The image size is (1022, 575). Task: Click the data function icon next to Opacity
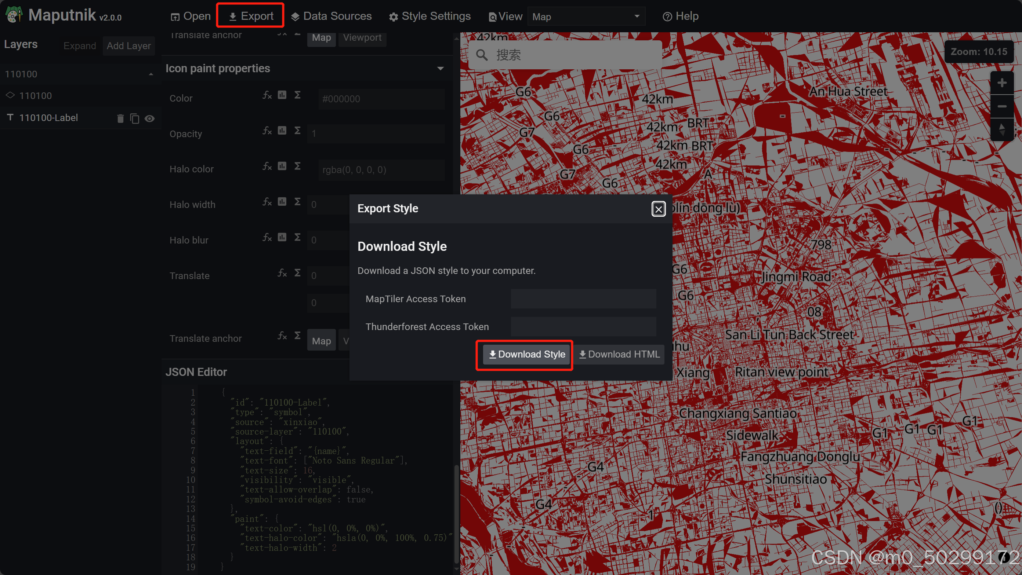[x=282, y=131]
